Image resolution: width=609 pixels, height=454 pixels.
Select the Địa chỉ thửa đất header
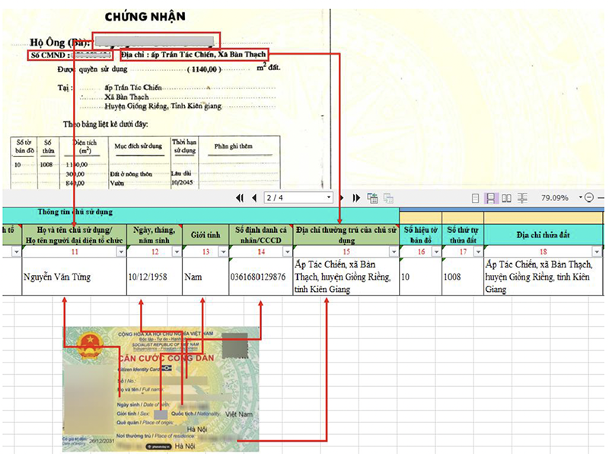(x=544, y=234)
